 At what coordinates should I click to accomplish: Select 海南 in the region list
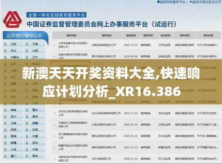[x=13, y=110]
